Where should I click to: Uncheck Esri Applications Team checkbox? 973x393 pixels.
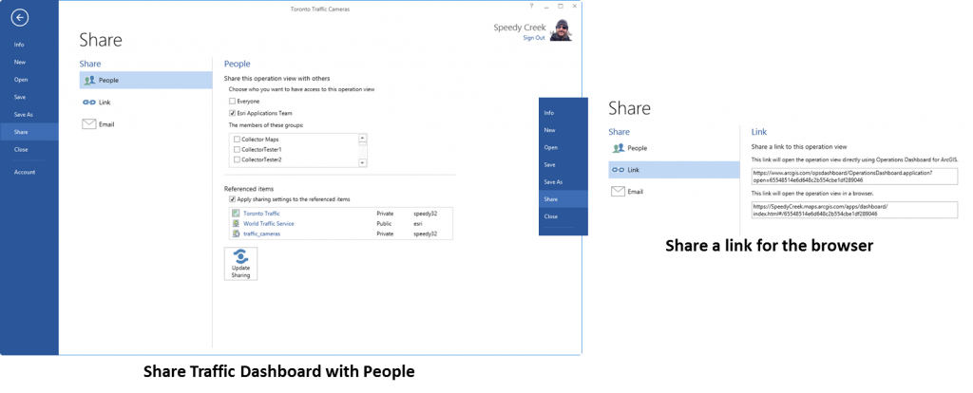tap(232, 113)
